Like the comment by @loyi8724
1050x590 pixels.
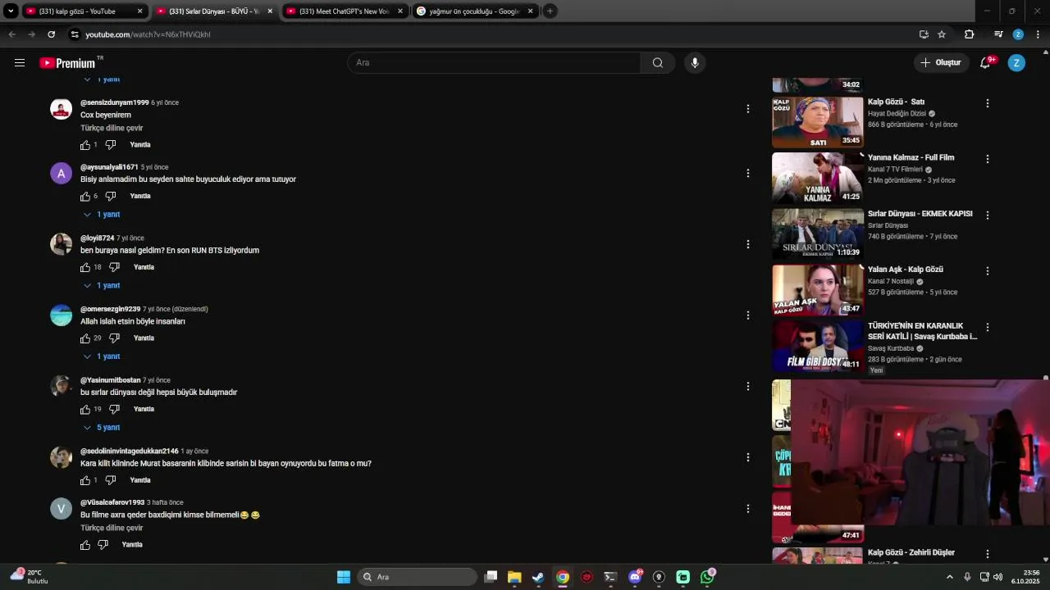[x=85, y=267]
